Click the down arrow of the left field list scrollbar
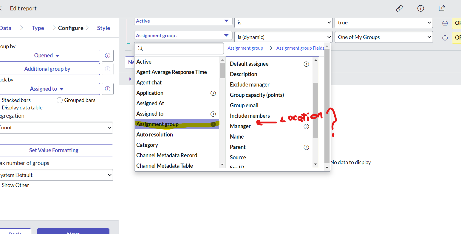This screenshot has width=461, height=234. click(222, 165)
